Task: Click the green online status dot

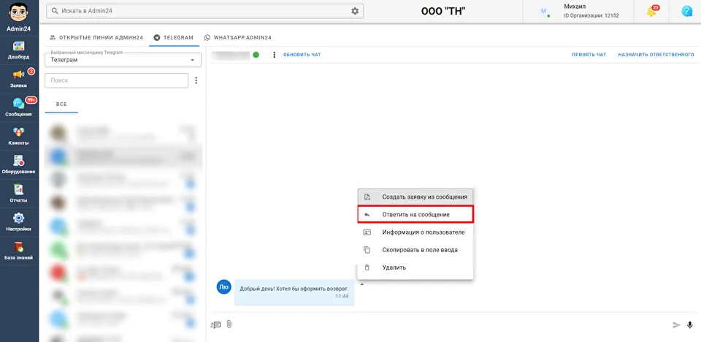Action: pyautogui.click(x=256, y=55)
